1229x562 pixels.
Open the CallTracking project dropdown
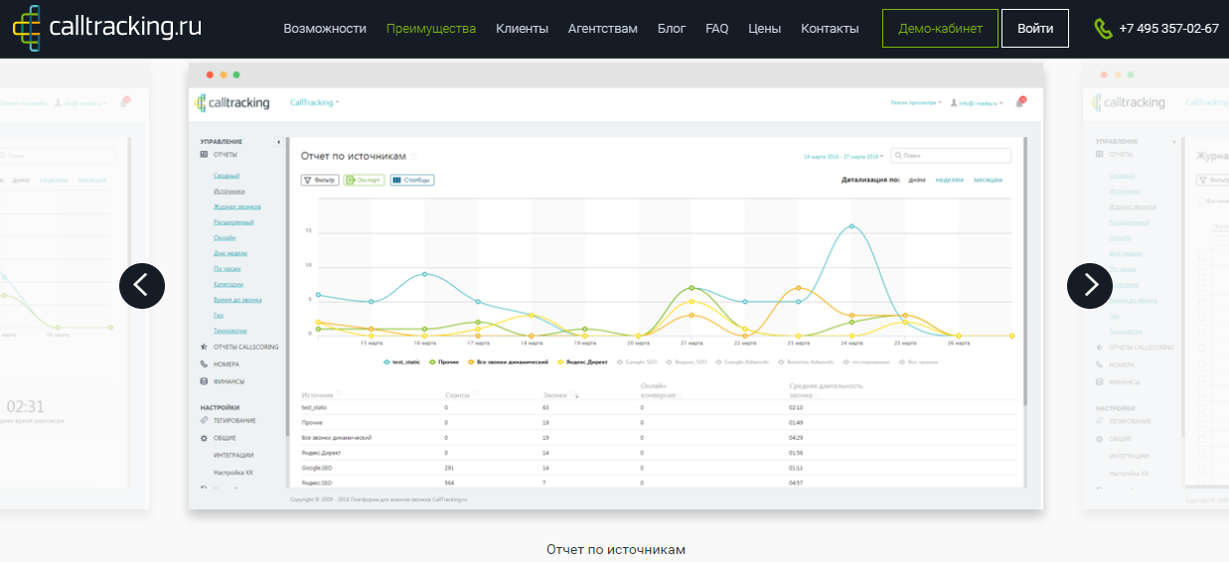coord(314,102)
